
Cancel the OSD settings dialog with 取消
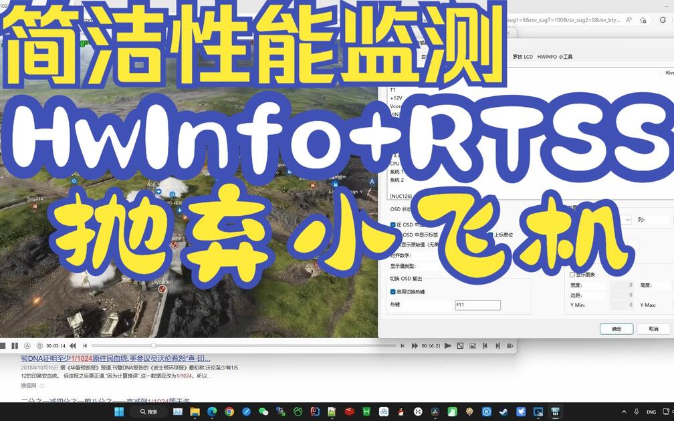[x=653, y=329]
